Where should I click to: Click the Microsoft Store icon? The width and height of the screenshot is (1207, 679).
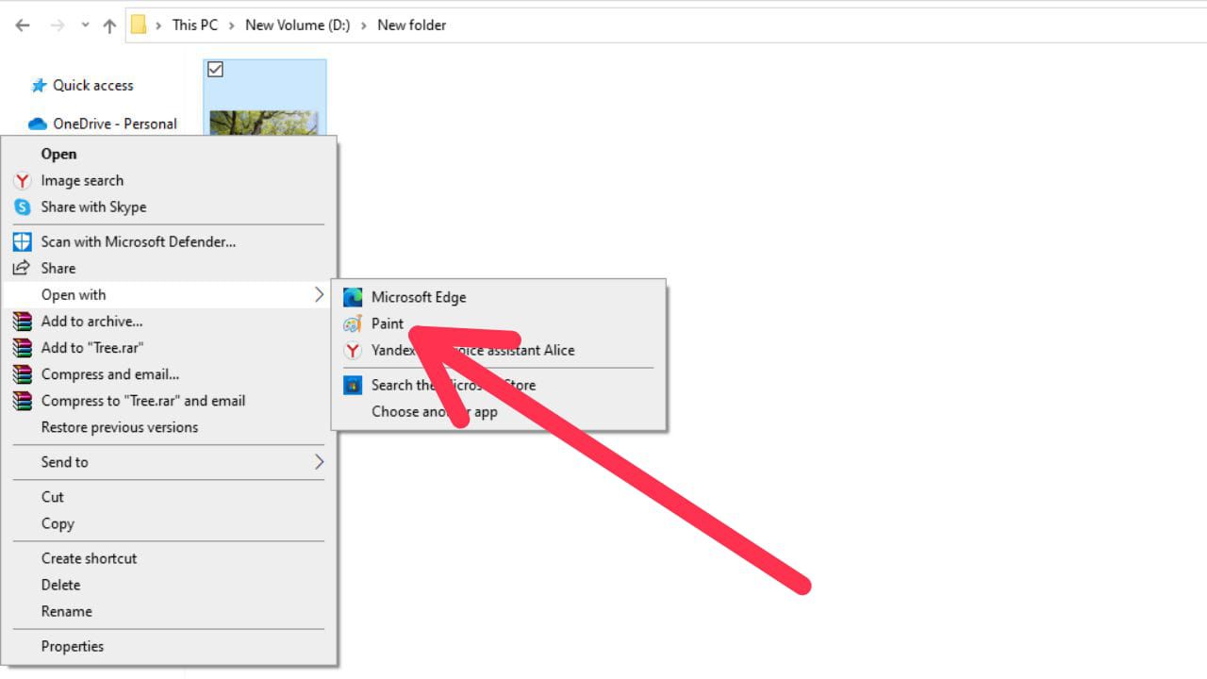click(x=353, y=385)
